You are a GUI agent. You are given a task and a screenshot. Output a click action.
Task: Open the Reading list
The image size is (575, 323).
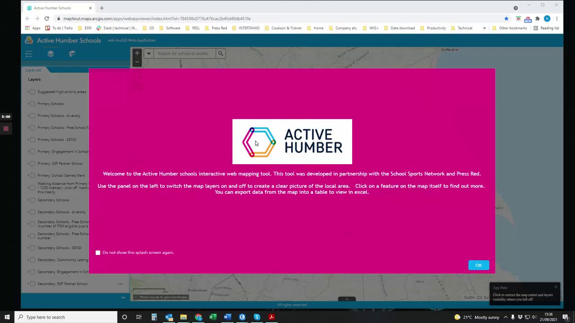pyautogui.click(x=546, y=28)
